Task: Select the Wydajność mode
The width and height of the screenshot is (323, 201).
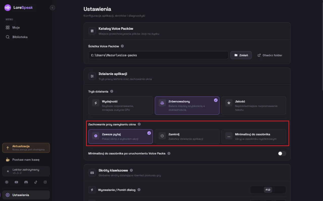Action: point(121,105)
